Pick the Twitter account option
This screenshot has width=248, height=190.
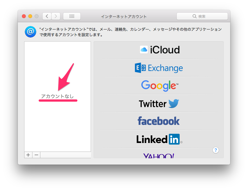pyautogui.click(x=159, y=104)
